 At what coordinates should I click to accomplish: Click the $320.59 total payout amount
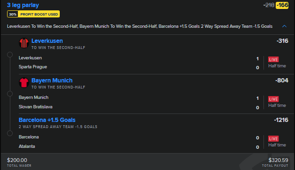tap(278, 160)
